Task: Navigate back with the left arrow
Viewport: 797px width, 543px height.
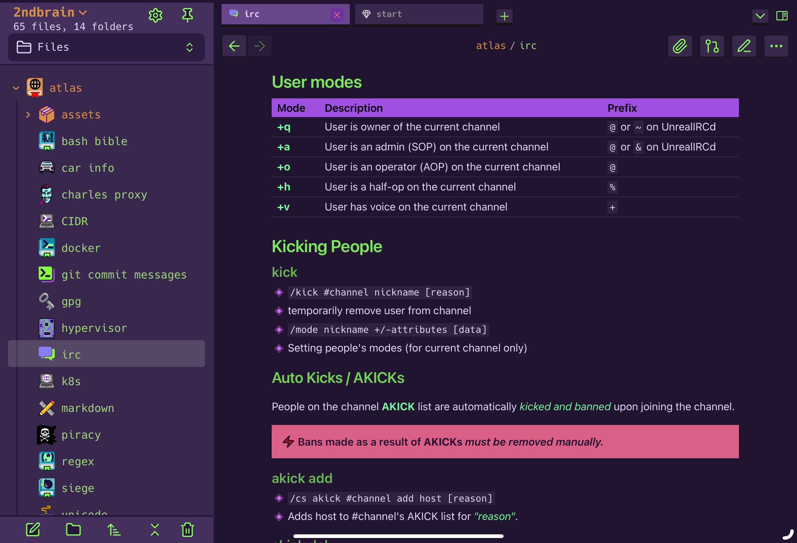Action: pos(234,46)
